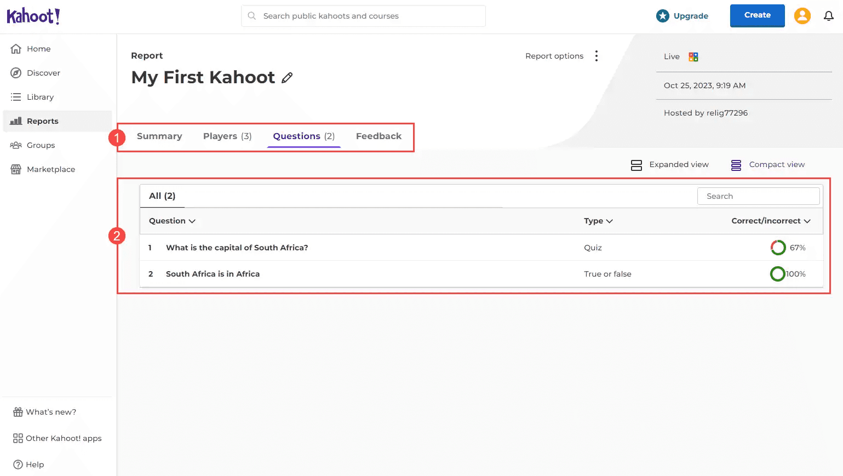Click the Marketplace store icon

pyautogui.click(x=16, y=169)
